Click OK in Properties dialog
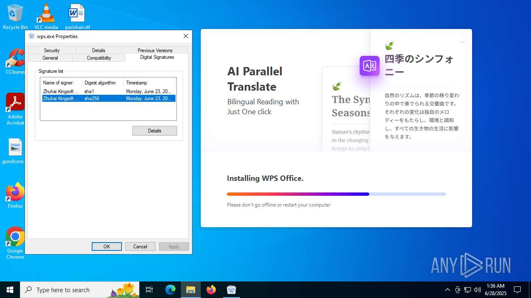Image resolution: width=531 pixels, height=298 pixels. pos(107,247)
